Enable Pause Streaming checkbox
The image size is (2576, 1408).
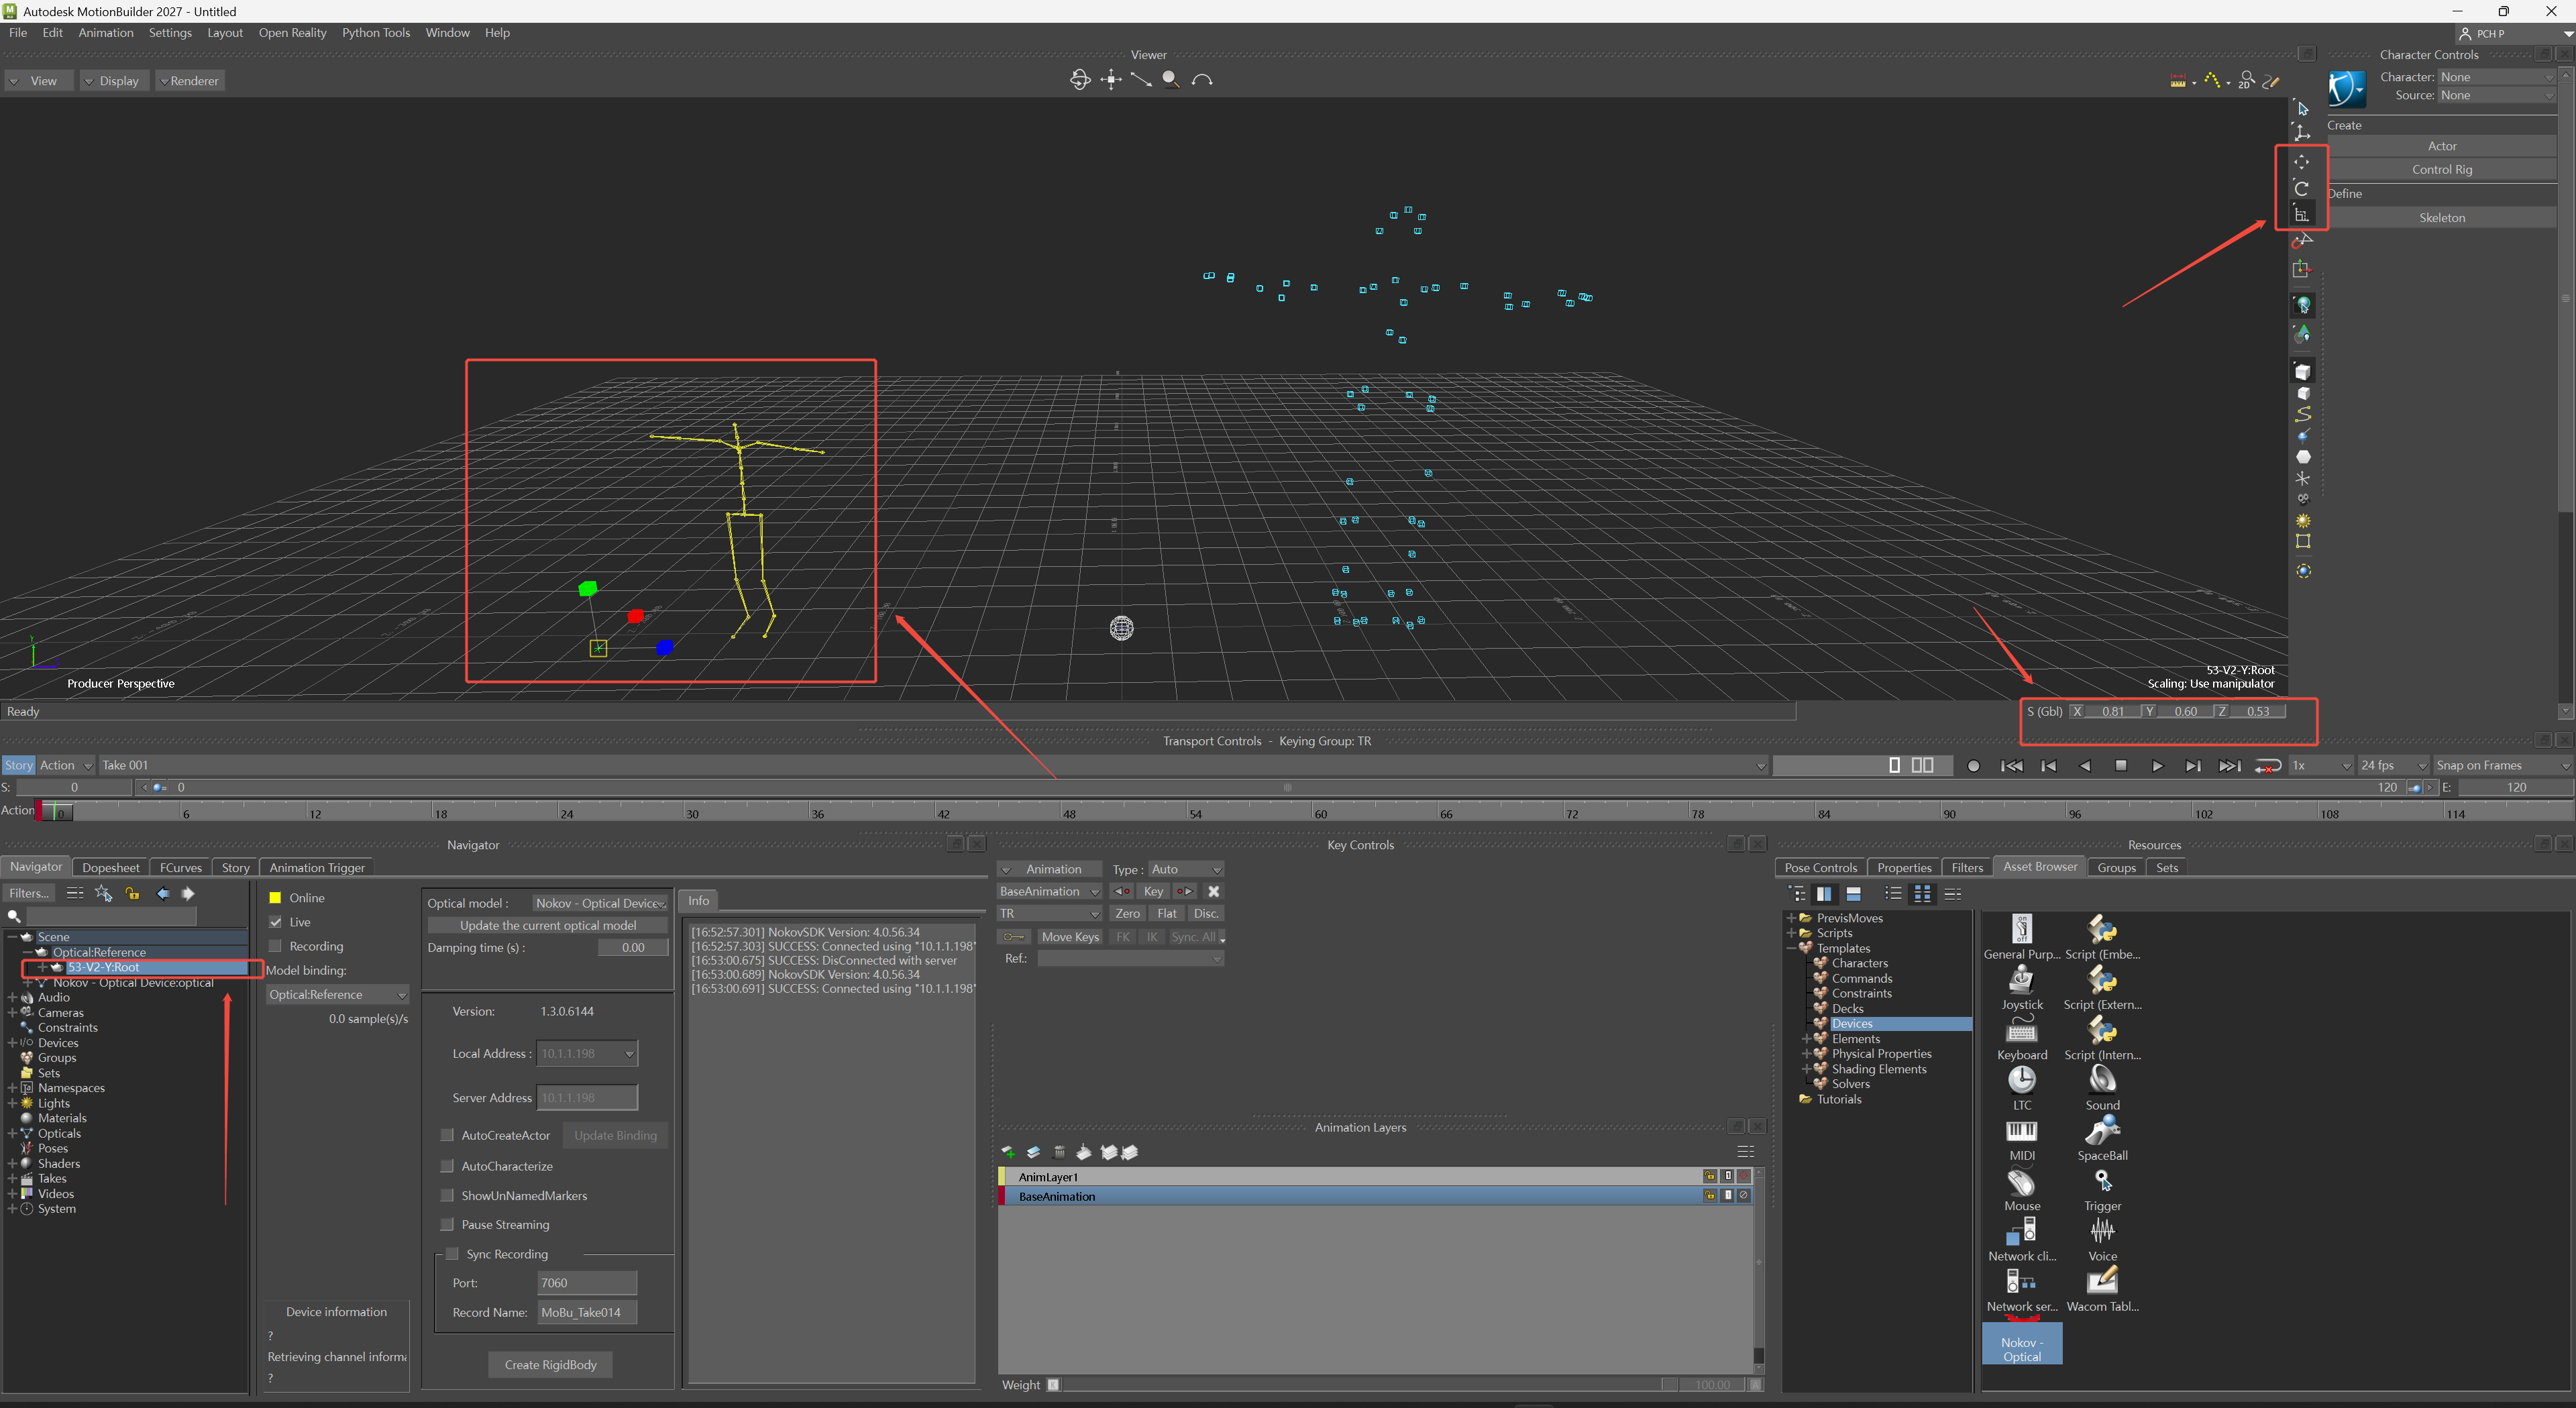pyautogui.click(x=447, y=1225)
